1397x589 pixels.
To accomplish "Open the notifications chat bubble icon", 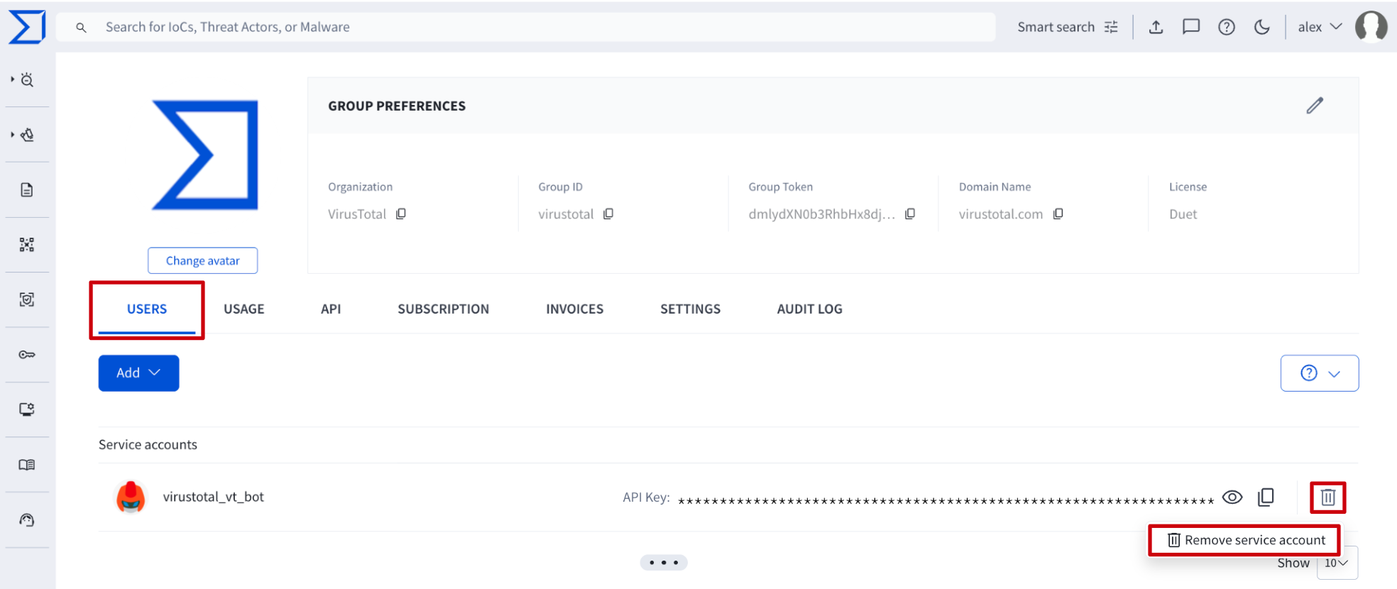I will tap(1191, 27).
